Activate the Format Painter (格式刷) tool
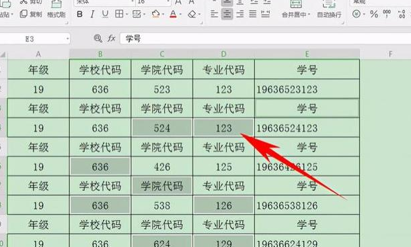 (x=57, y=9)
